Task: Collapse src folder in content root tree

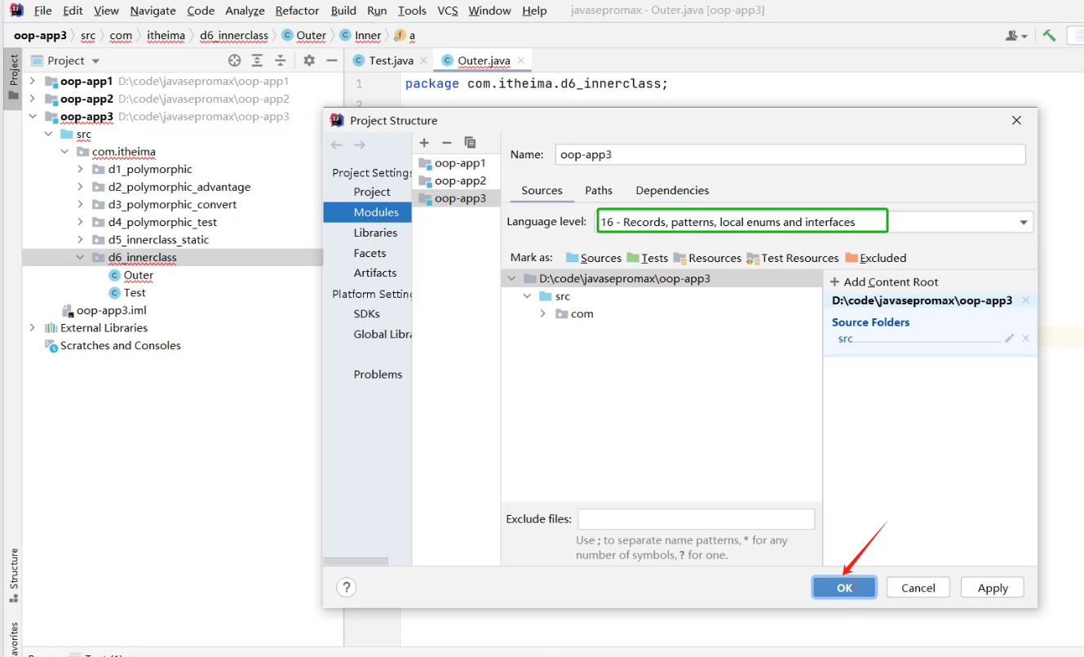Action: 528,296
